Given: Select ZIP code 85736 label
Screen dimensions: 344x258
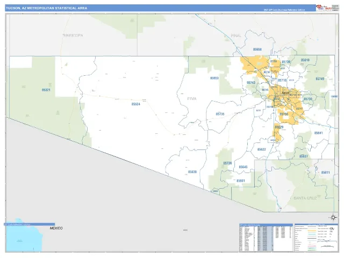Looking at the screenshot, I should click(x=227, y=163).
